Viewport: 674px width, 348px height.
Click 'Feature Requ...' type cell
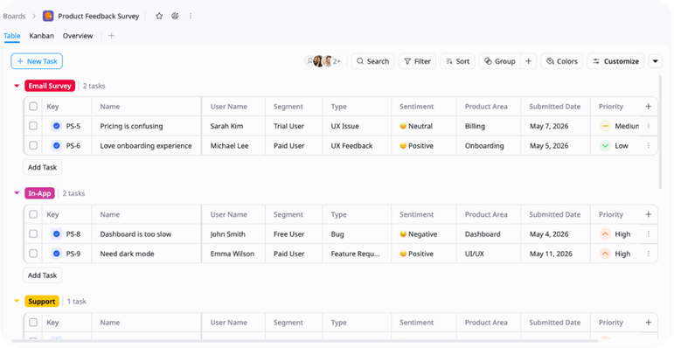click(x=356, y=254)
